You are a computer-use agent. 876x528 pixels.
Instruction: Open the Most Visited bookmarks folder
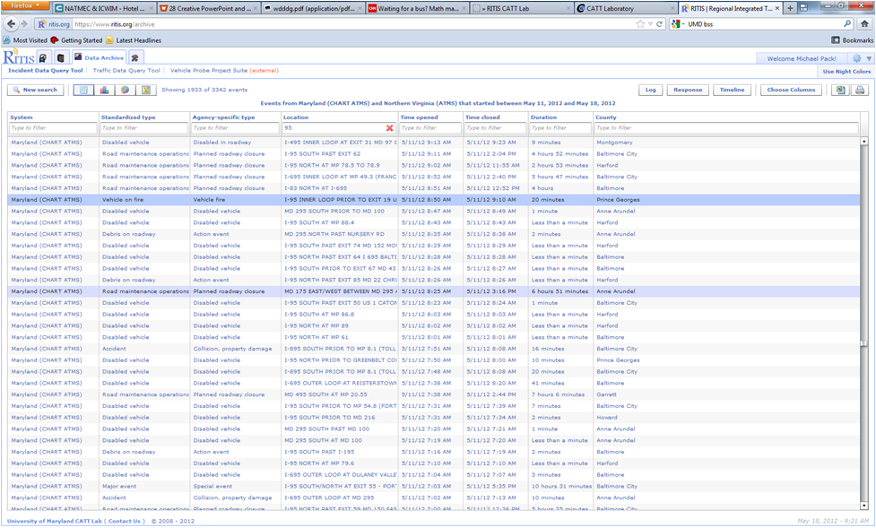[25, 40]
